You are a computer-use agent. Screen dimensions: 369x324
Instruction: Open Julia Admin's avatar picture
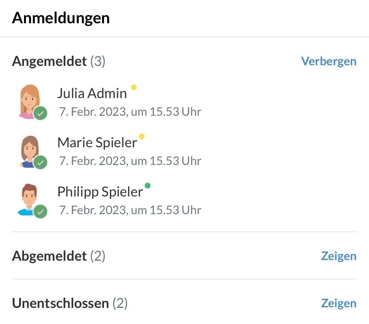pos(29,102)
